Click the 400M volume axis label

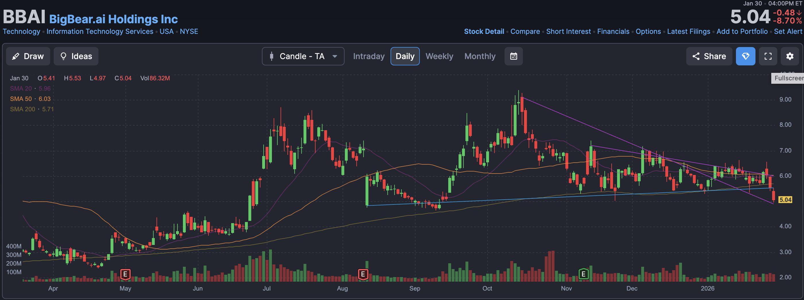tap(14, 246)
